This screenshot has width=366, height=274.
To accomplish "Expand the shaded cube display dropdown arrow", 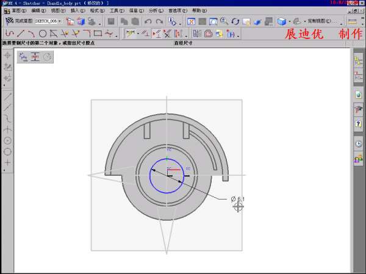I will 289,21.
